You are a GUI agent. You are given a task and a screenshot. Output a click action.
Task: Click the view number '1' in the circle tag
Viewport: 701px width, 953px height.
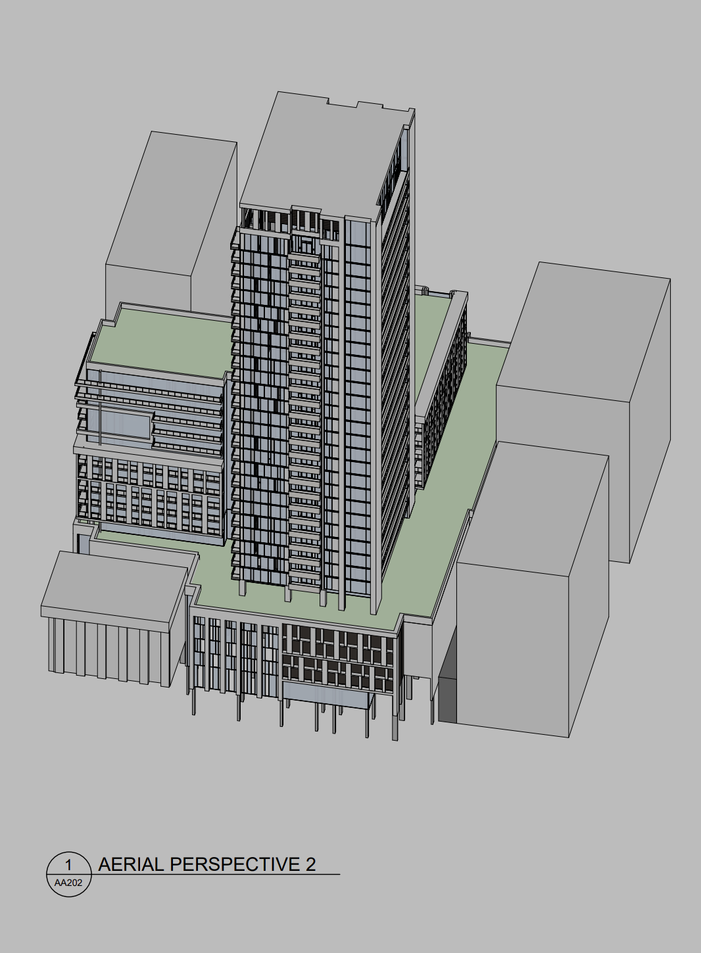[x=68, y=865]
